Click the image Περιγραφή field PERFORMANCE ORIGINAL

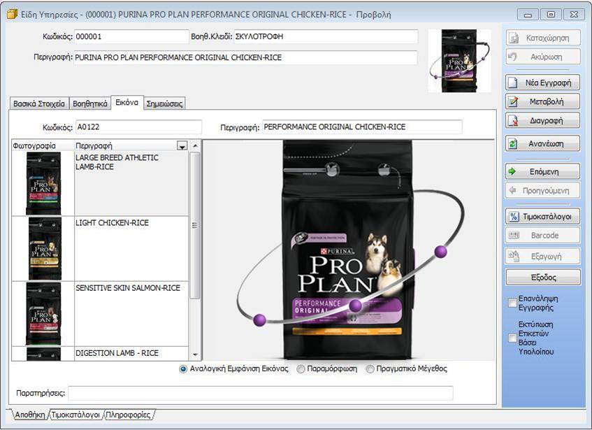pyautogui.click(x=362, y=127)
